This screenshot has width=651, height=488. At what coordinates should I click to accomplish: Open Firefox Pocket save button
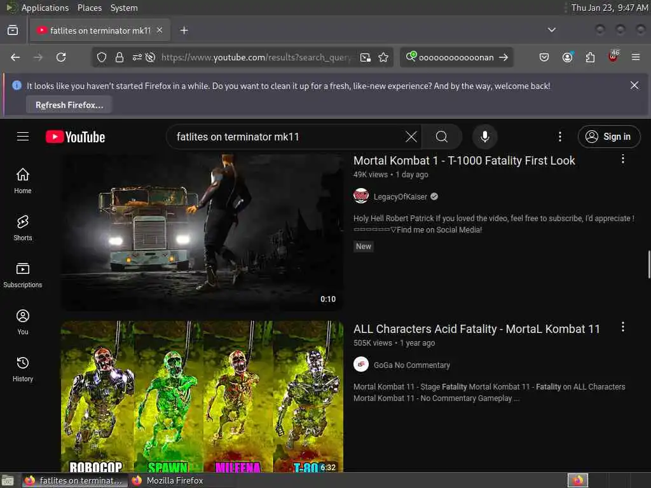tap(544, 57)
